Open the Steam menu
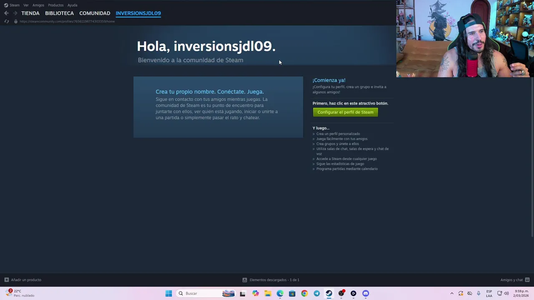The height and width of the screenshot is (300, 534). [x=15, y=5]
